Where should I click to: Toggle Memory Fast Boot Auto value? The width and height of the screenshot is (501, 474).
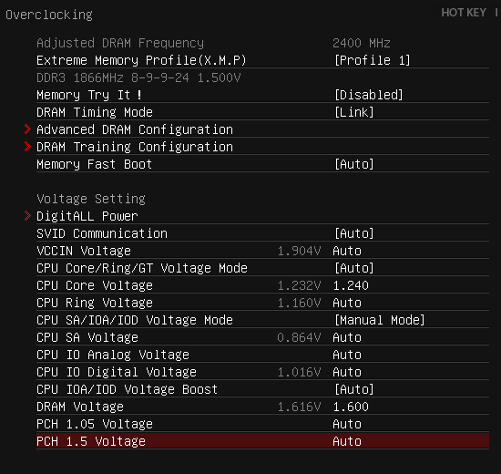tap(354, 164)
